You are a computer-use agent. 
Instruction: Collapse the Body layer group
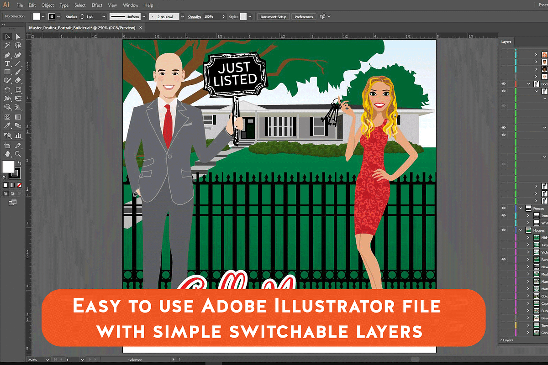click(529, 84)
